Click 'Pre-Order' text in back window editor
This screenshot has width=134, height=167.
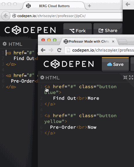coord(23,81)
